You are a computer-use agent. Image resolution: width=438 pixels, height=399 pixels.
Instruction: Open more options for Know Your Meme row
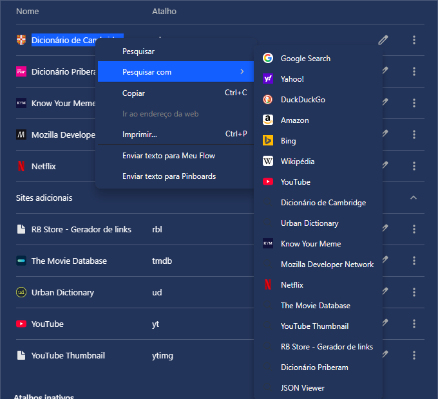(414, 103)
